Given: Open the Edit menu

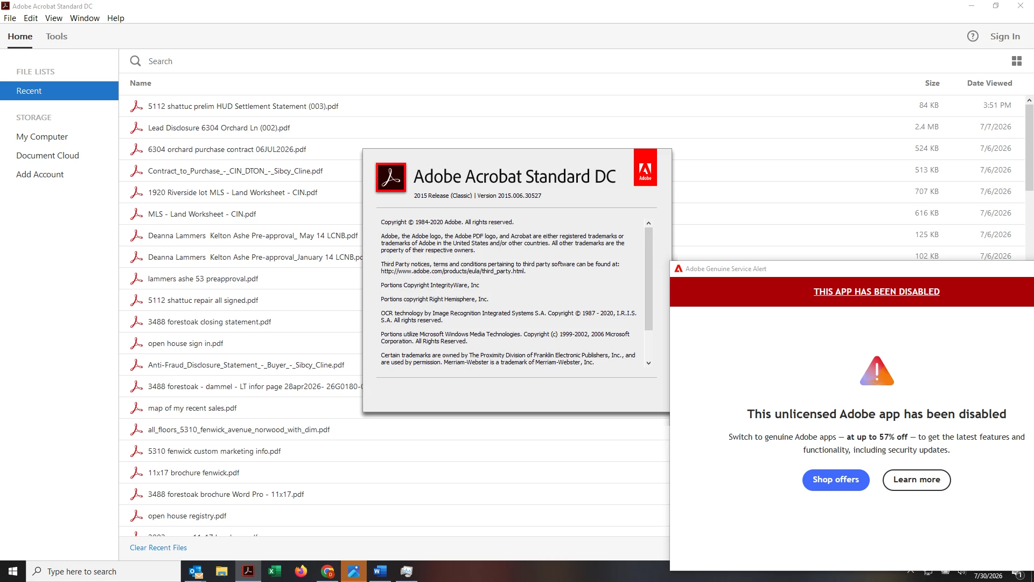Looking at the screenshot, I should point(31,18).
